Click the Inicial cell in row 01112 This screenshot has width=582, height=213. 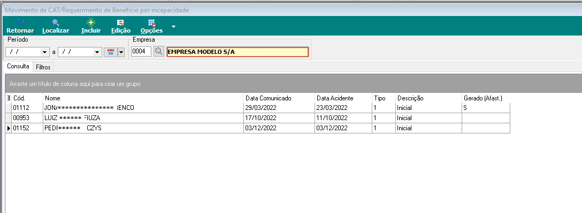(x=428, y=108)
